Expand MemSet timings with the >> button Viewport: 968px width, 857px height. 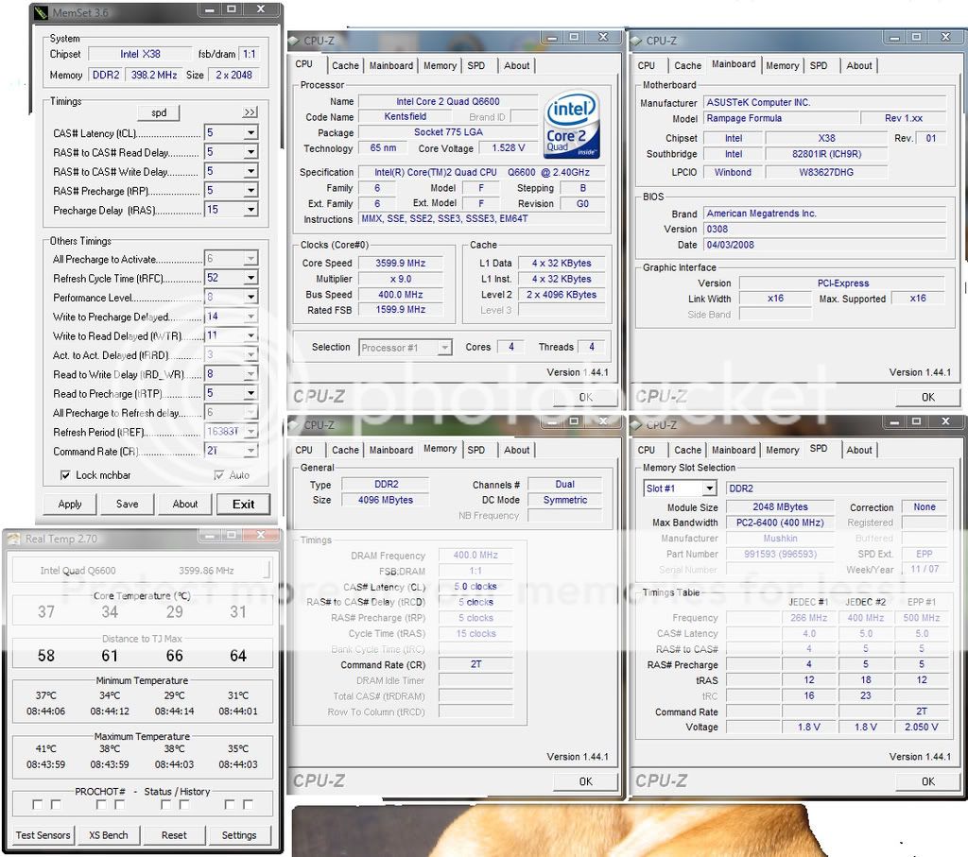click(249, 112)
